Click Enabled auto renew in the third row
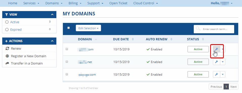This screenshot has width=242, height=93. pyautogui.click(x=154, y=75)
